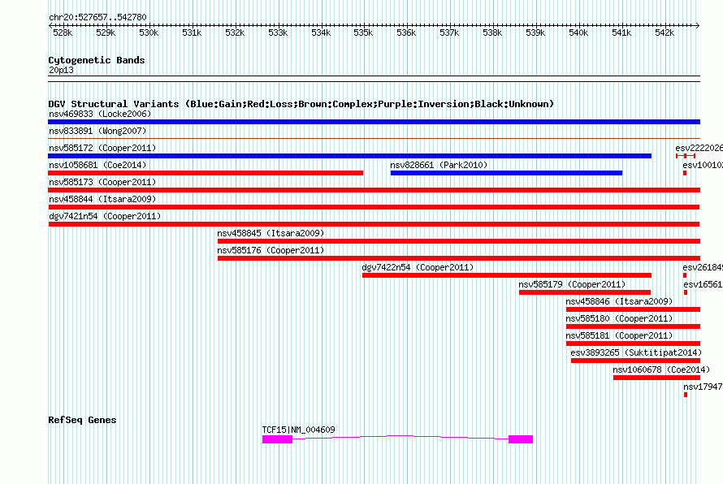Click the nsv469833 (Locke2006) blue gain bar

[x=374, y=122]
